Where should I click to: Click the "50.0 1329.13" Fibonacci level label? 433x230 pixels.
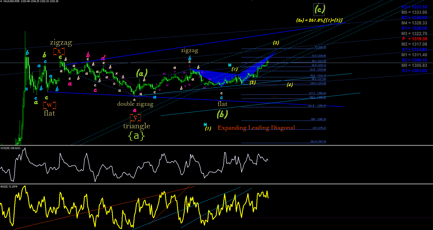click(319, 65)
